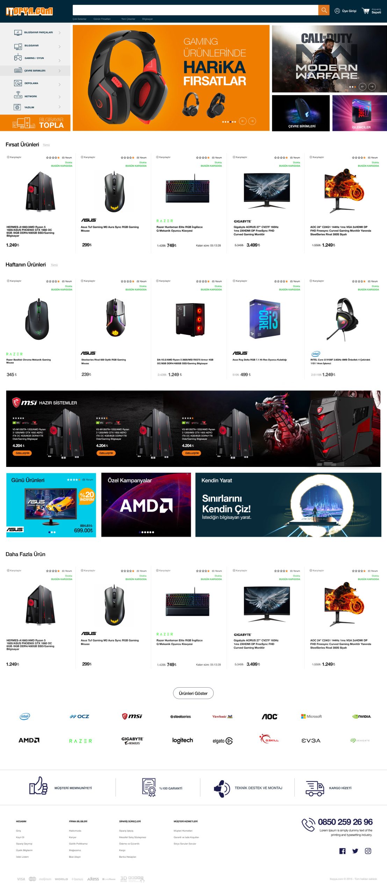387x894 pixels.
Task: Open the Çok Satanlar menu link
Action: (x=79, y=19)
